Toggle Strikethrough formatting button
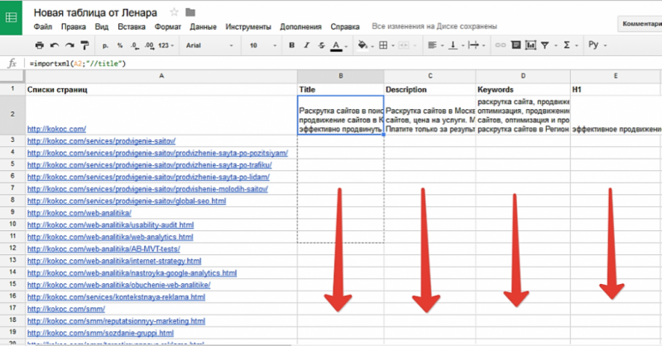662x346 pixels. [321, 45]
